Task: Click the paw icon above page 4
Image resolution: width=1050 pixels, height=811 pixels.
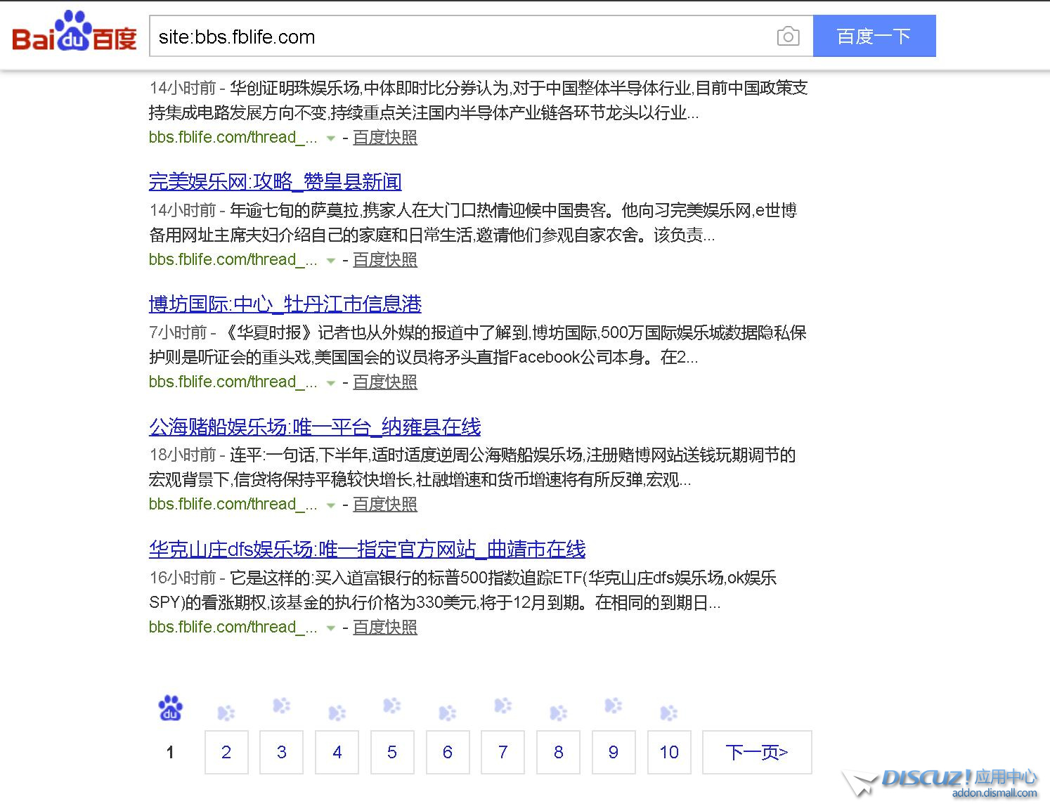Action: tap(337, 713)
